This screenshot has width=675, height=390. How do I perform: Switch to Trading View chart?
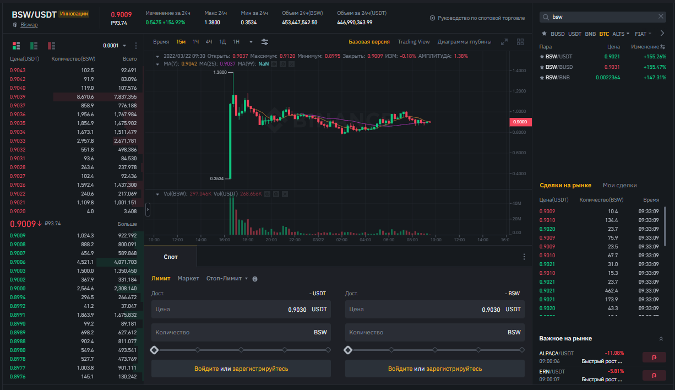413,41
